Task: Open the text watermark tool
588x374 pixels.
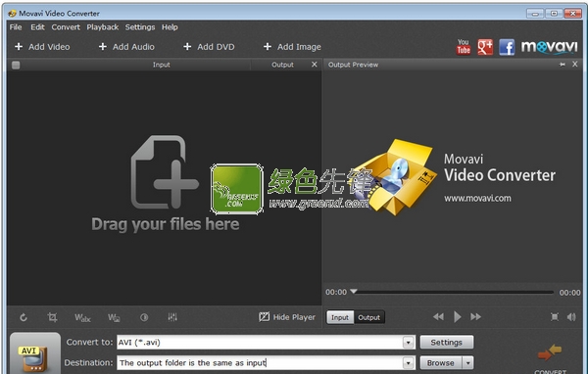Action: 82,318
